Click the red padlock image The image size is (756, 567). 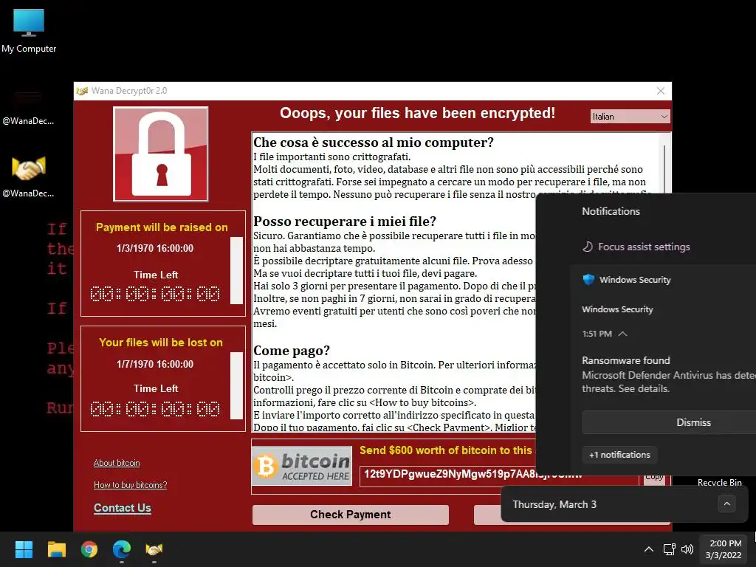160,154
